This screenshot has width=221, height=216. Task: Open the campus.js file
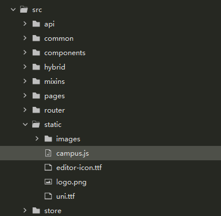pyautogui.click(x=72, y=153)
